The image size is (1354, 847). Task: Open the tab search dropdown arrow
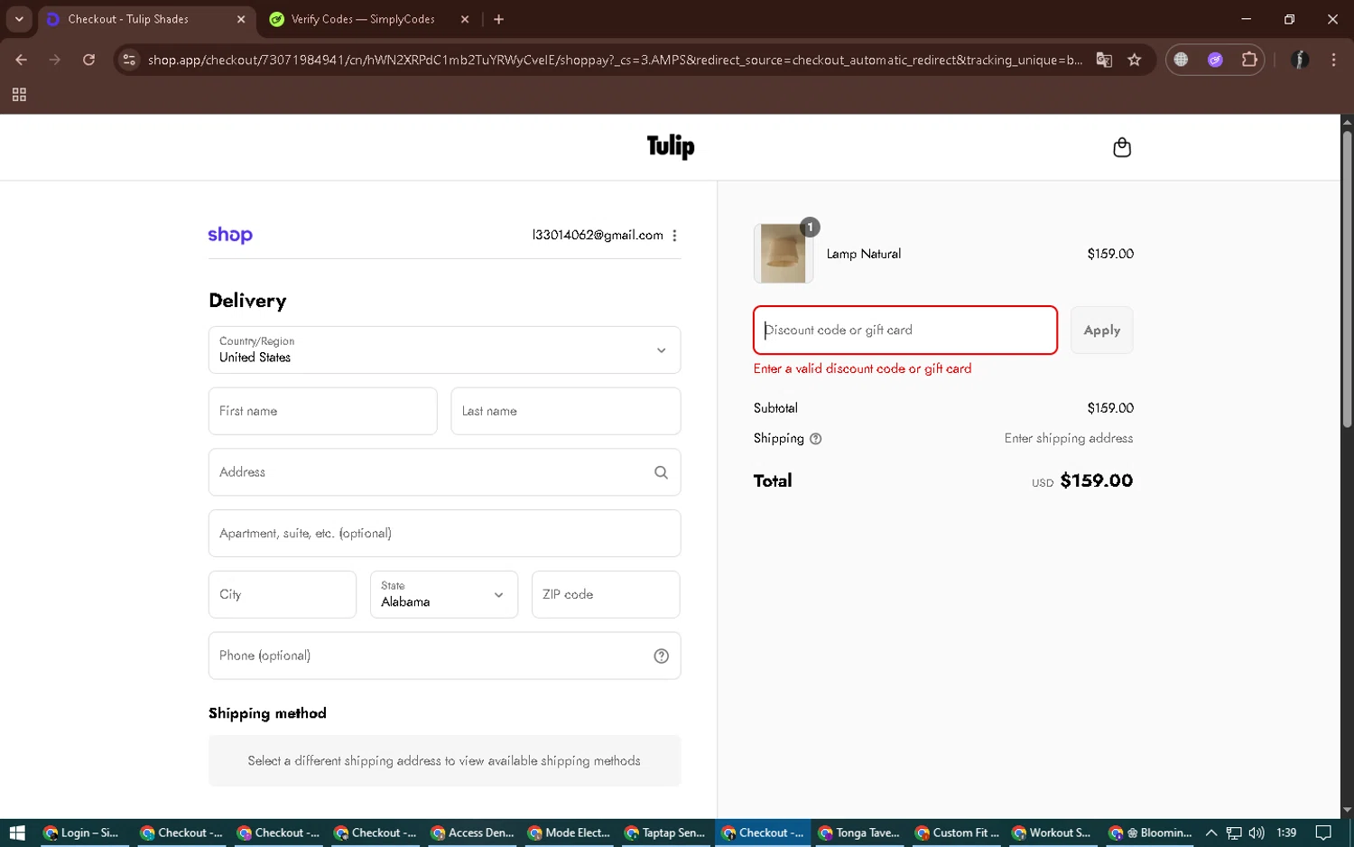[19, 19]
